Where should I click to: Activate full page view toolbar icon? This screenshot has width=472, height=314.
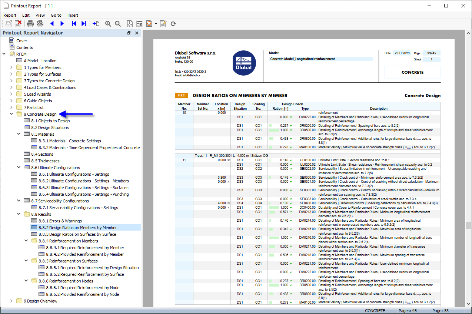(x=130, y=23)
